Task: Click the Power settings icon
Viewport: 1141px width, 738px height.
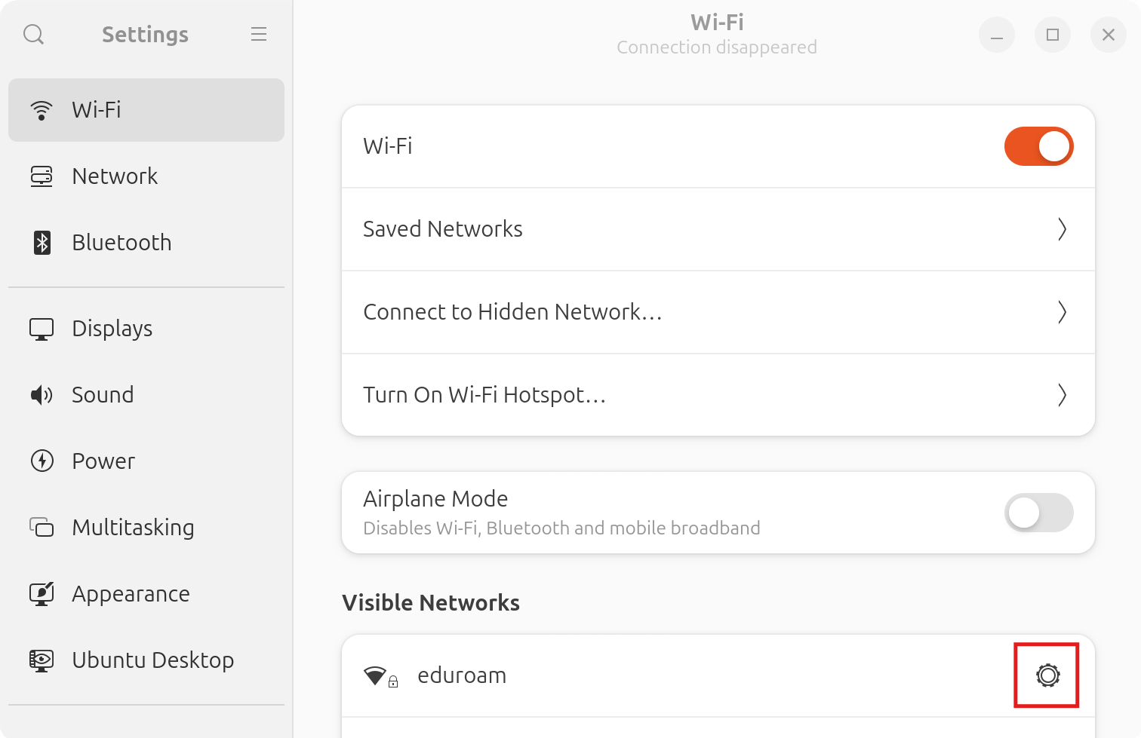Action: coord(42,461)
